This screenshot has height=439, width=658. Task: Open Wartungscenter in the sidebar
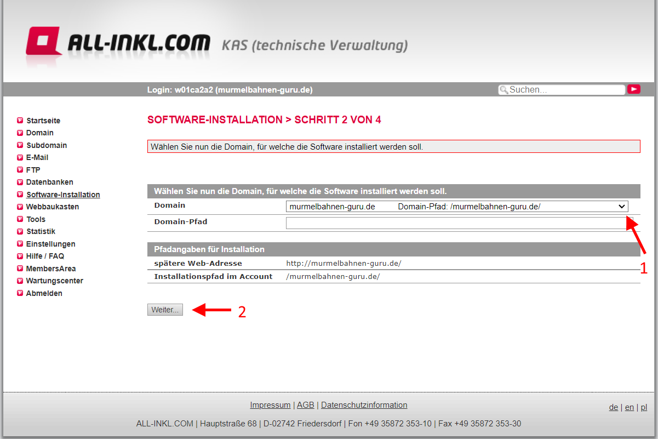(x=55, y=281)
